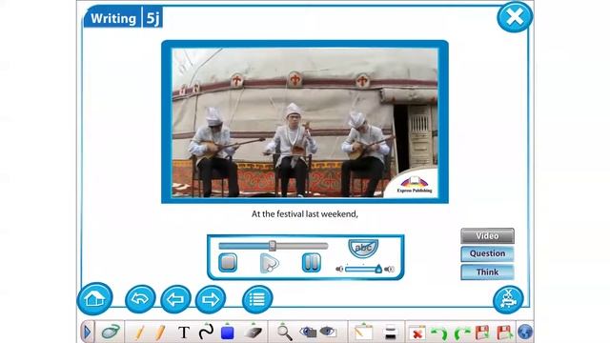
Task: Play the video
Action: coord(269,263)
